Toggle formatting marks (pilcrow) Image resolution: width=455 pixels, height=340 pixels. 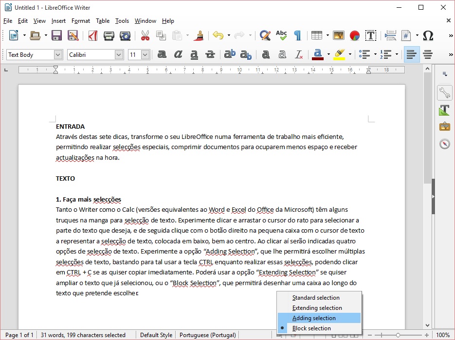297,35
